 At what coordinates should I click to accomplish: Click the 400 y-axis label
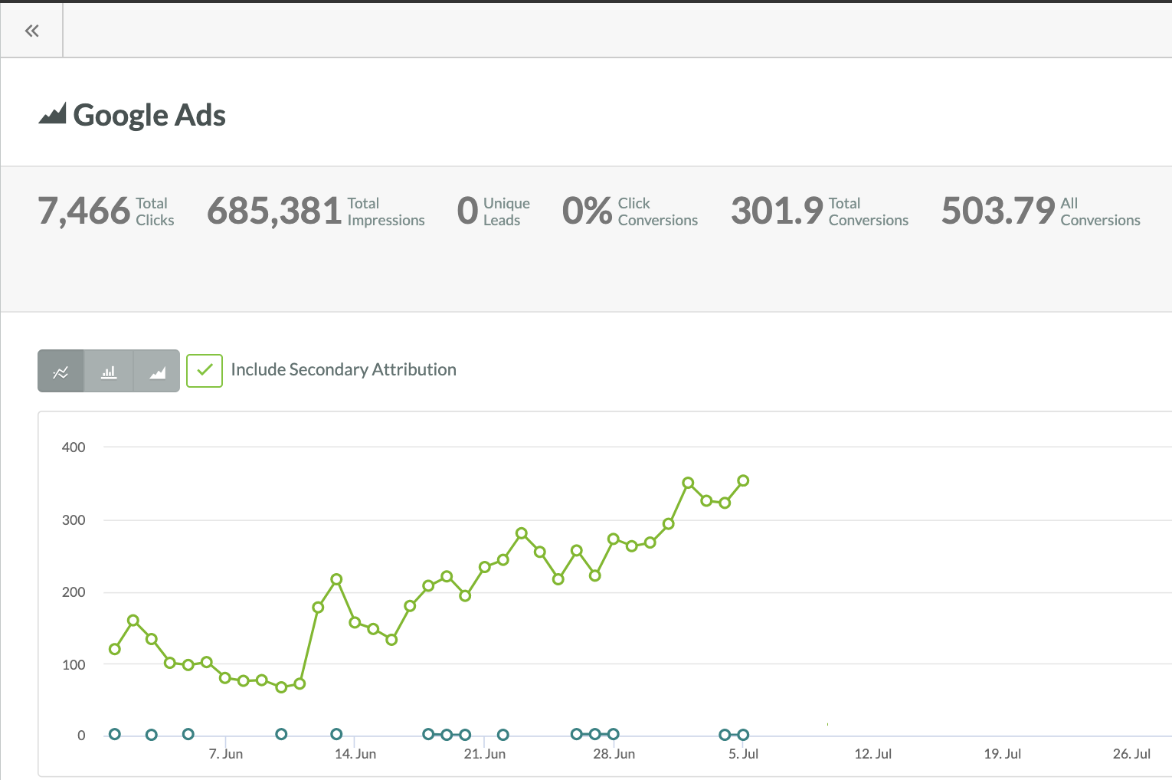[x=74, y=447]
